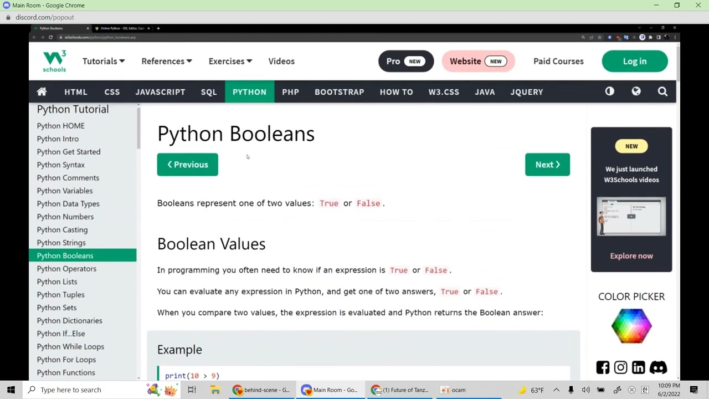The height and width of the screenshot is (399, 709).
Task: Select JQUERY in the topic bar
Action: (527, 91)
